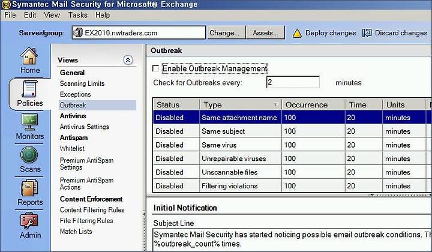The height and width of the screenshot is (252, 432).
Task: Select Content Filtering Rules view
Action: point(92,210)
